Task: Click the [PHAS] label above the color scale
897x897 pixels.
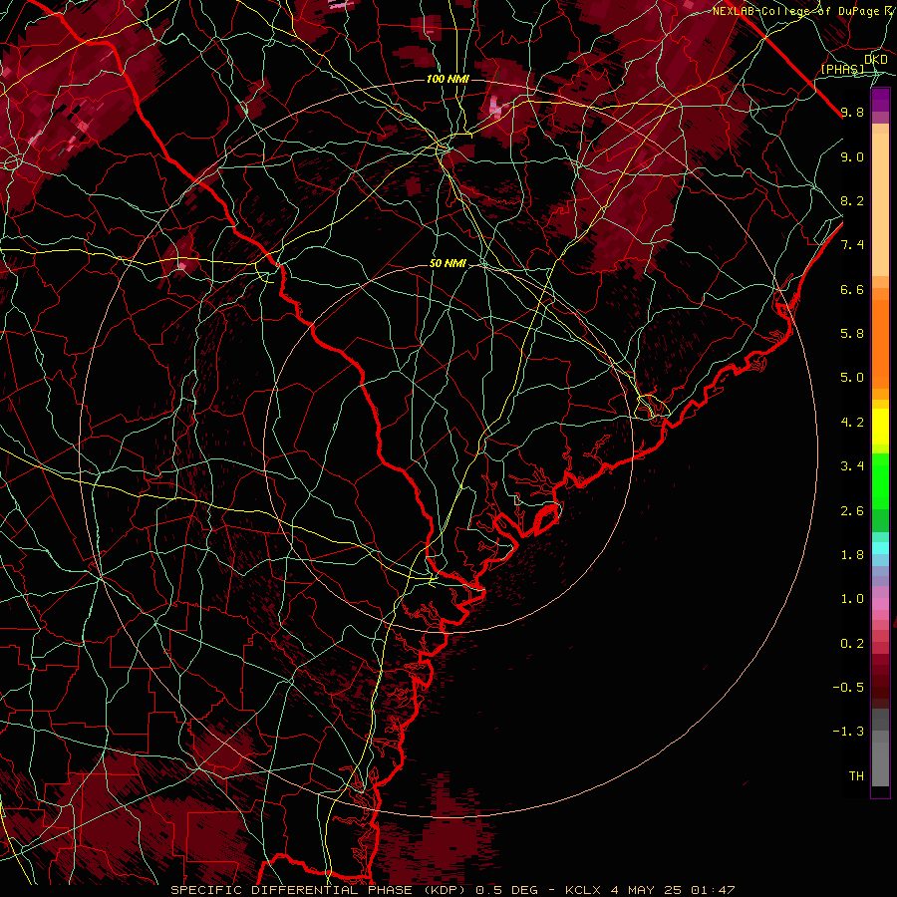Action: tap(842, 70)
